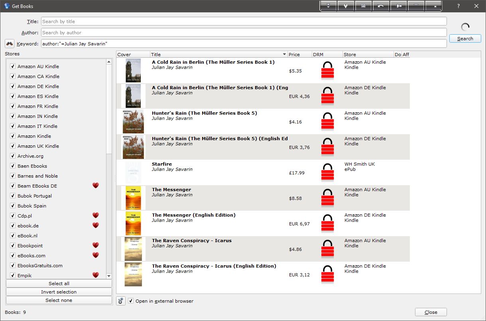Click the gear configure icon below results
The height and width of the screenshot is (321, 486).
pos(121,301)
